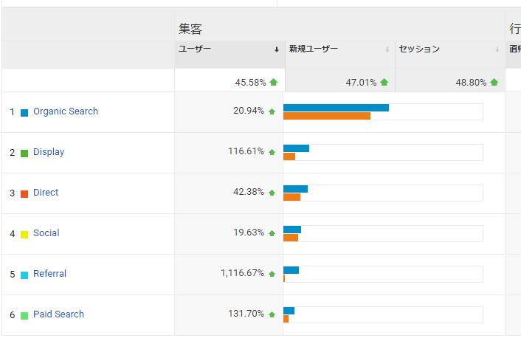Viewport: 521px width, 341px height.
Task: Sort by the 新規ユーザー column header
Action: pos(314,49)
